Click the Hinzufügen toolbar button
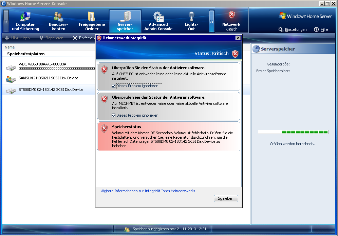 (x=17, y=38)
